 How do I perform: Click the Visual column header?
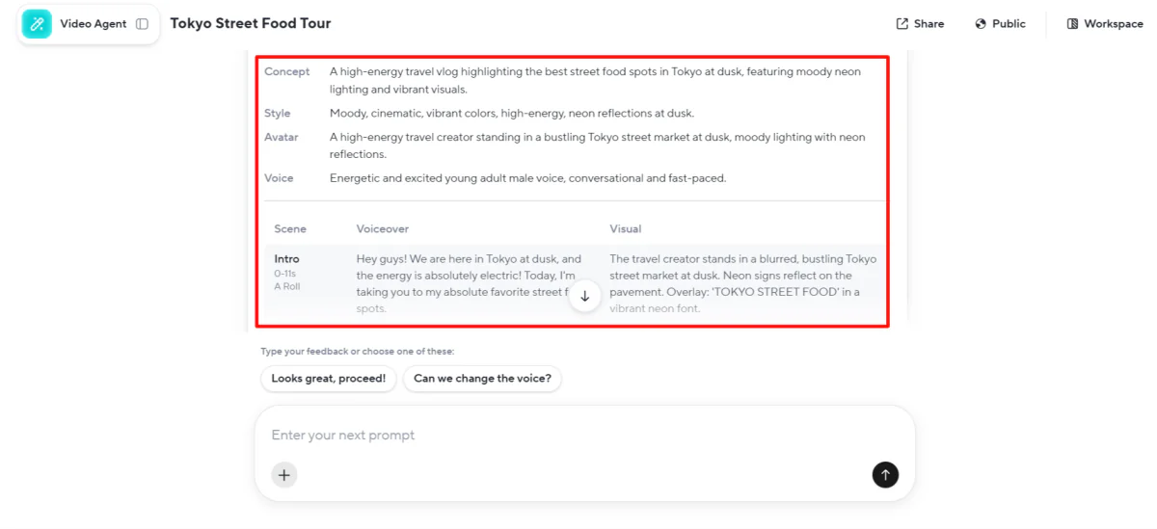[x=625, y=229]
